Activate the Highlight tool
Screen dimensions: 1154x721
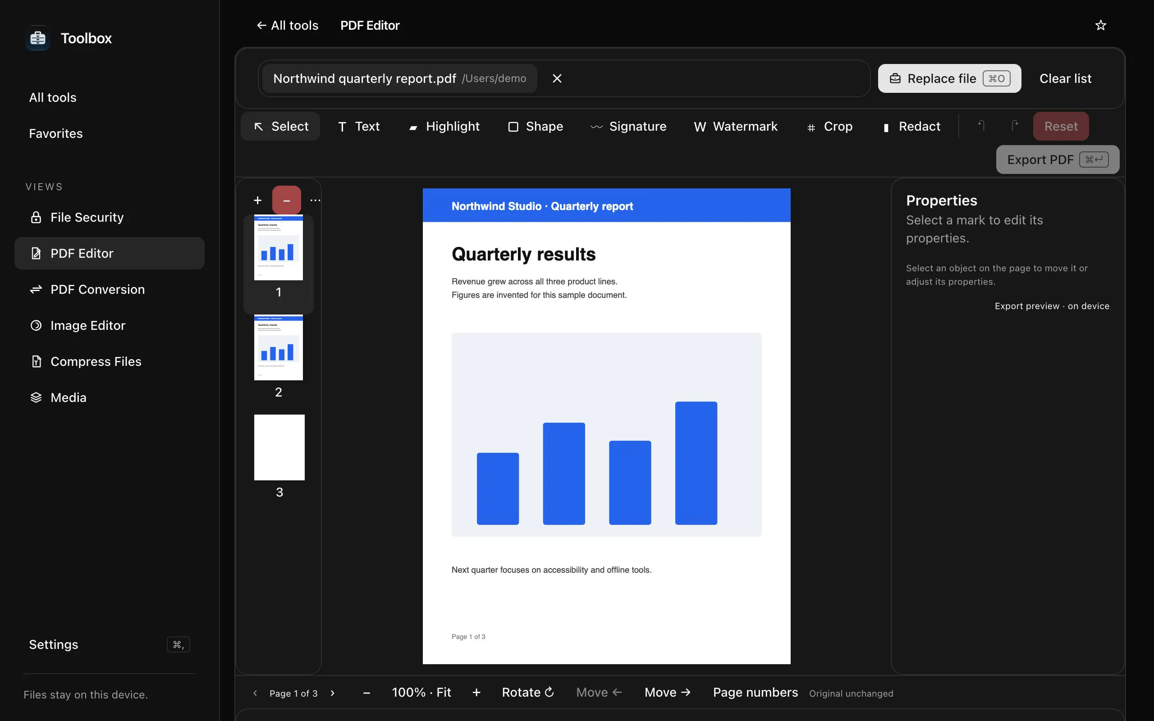pyautogui.click(x=444, y=126)
